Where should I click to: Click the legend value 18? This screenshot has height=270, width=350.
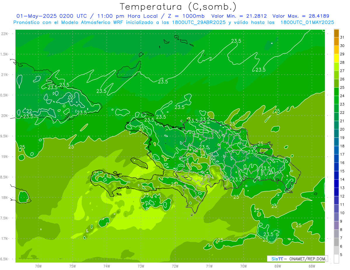[342, 146]
